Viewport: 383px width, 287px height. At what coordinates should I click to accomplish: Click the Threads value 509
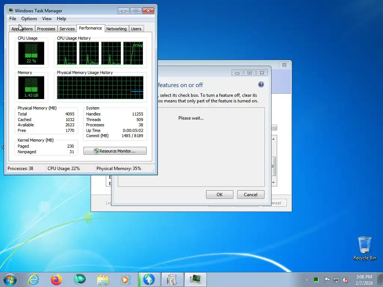click(x=140, y=120)
